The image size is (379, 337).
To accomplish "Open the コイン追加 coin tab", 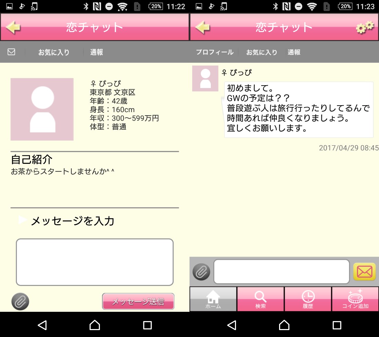I will tap(355, 299).
